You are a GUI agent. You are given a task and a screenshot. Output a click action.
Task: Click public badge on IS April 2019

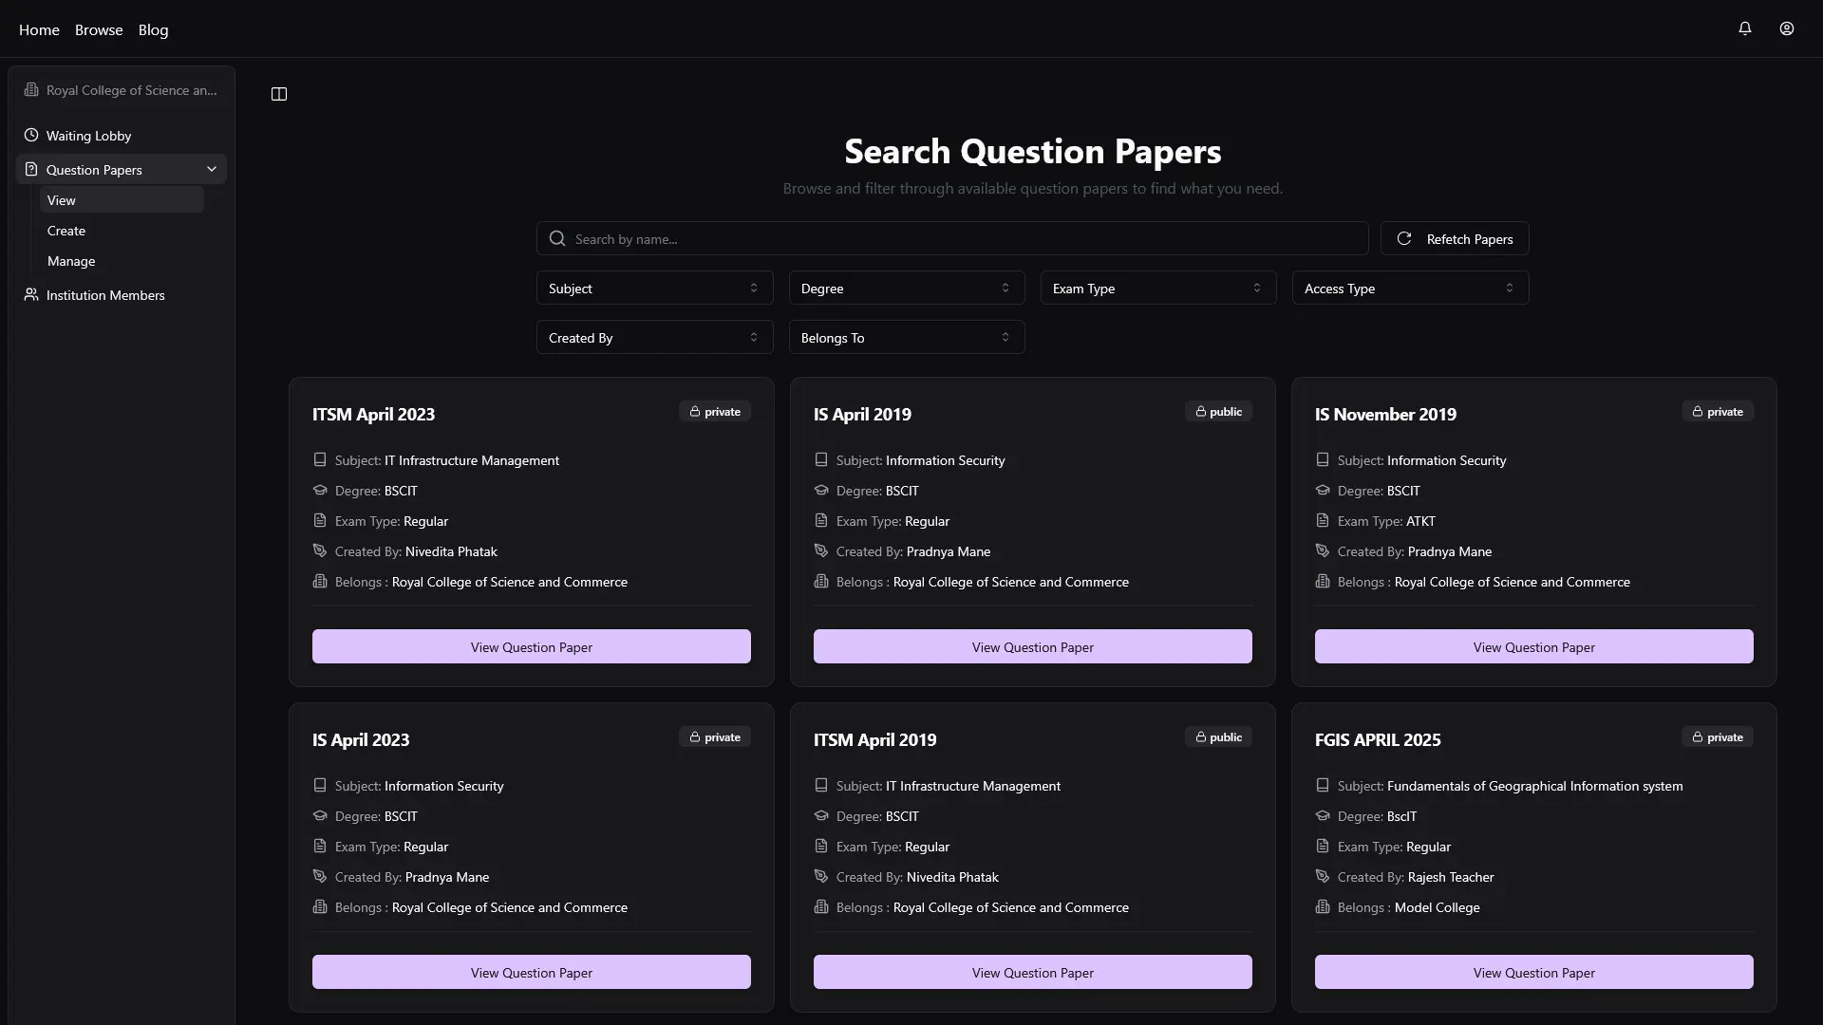coord(1218,412)
